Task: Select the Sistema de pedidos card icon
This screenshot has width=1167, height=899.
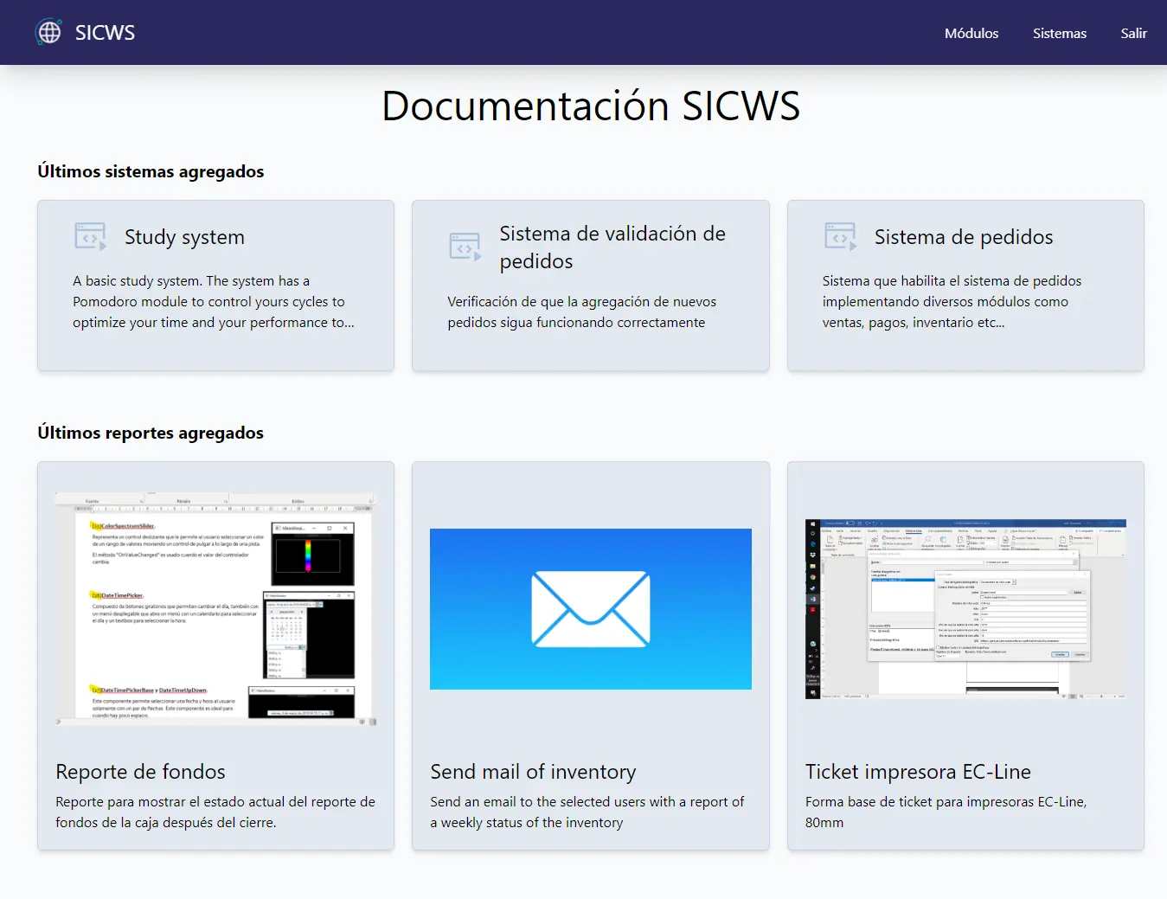Action: click(840, 235)
